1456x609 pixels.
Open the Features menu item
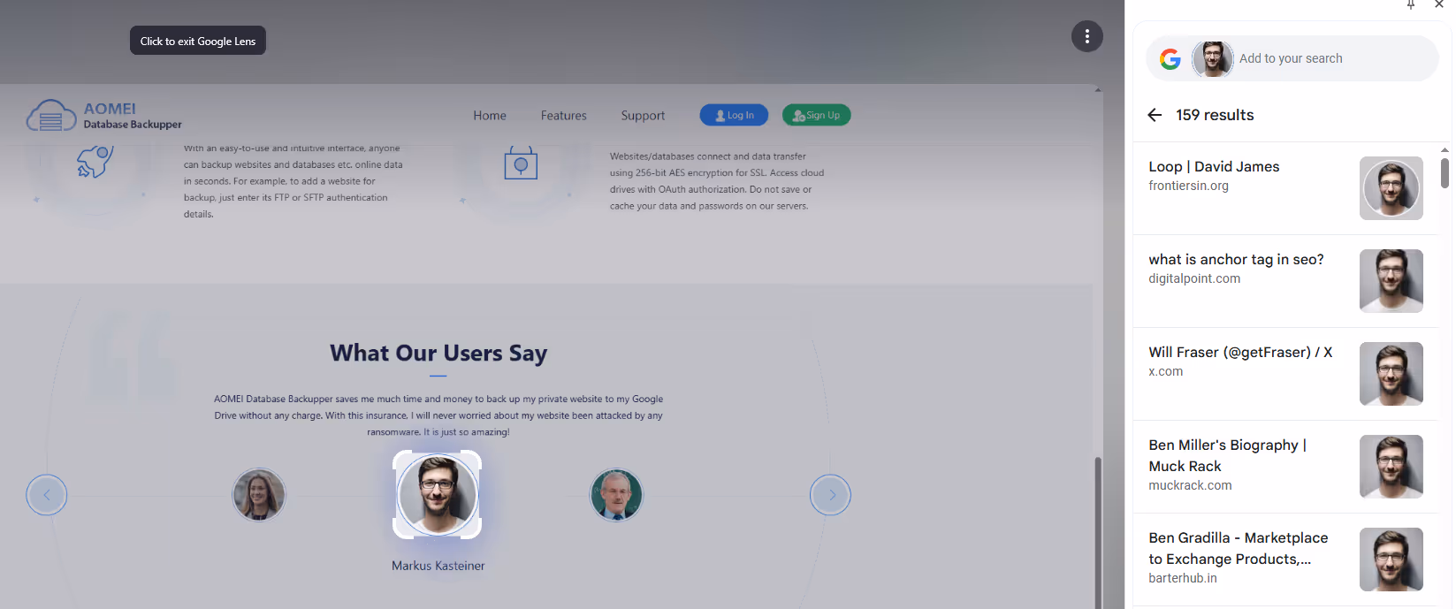coord(563,116)
